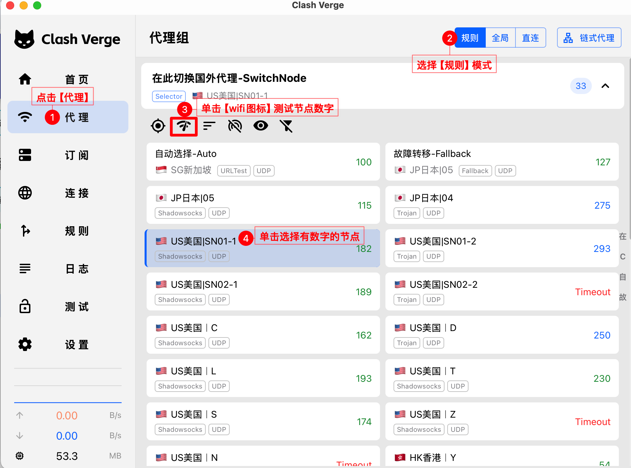Image resolution: width=631 pixels, height=468 pixels.
Task: Run delay test with wifi-check icon
Action: pos(184,126)
